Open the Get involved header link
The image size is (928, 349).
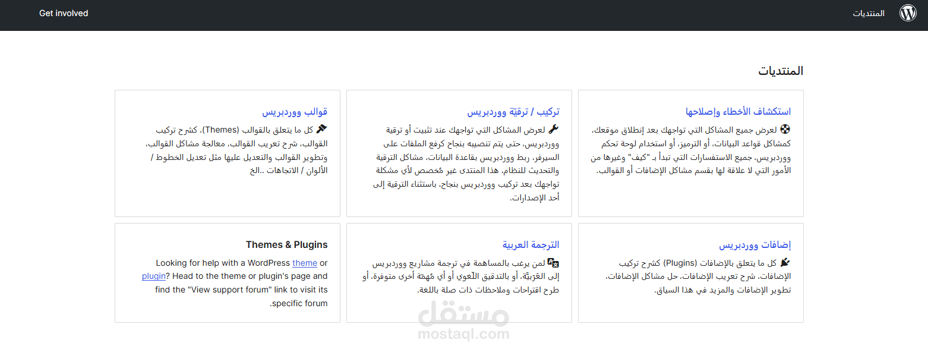(x=64, y=13)
